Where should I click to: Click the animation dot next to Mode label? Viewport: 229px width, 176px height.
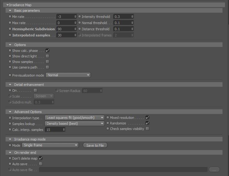pos(10,145)
